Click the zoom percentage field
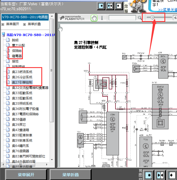This screenshot has width=177, height=180. [175, 18]
